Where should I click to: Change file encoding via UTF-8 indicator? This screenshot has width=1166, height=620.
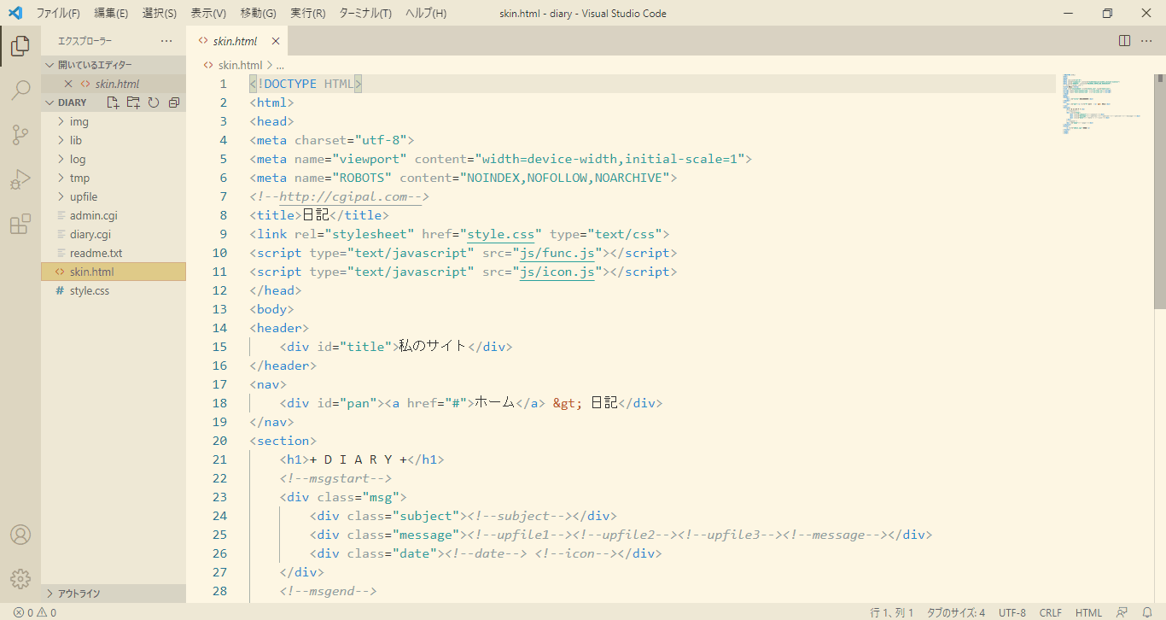[1012, 612]
